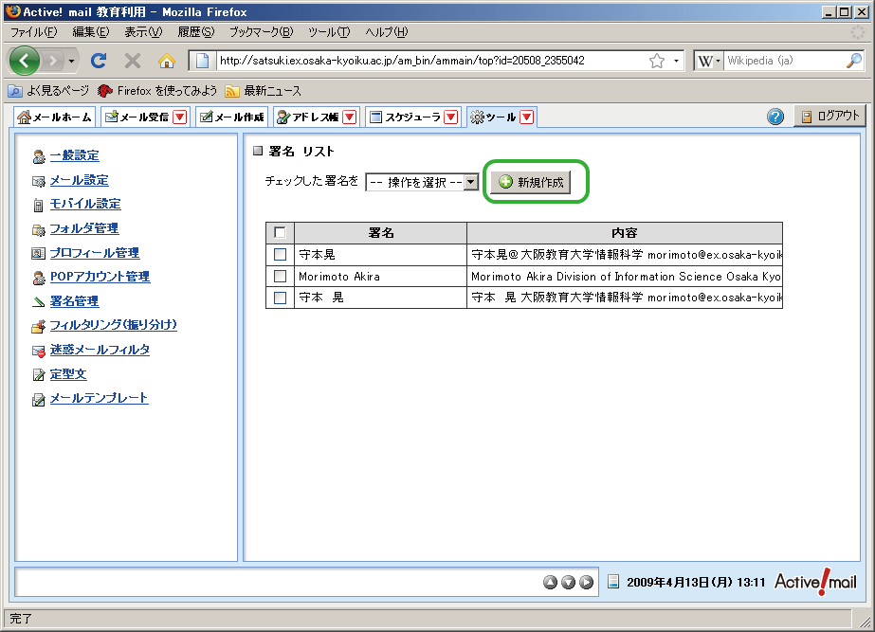Click the Wikipedia search magnifier icon
Image resolution: width=875 pixels, height=632 pixels.
coord(853,61)
